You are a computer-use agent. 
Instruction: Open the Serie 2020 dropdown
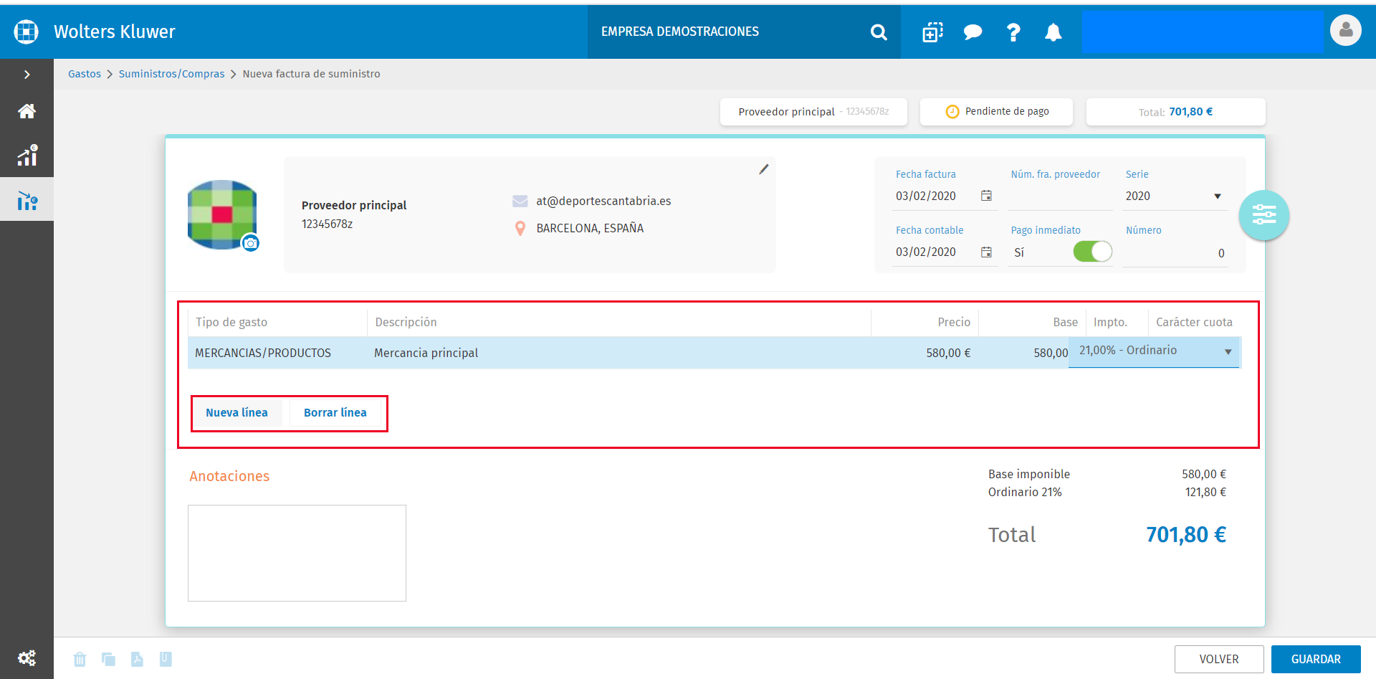pos(1174,196)
